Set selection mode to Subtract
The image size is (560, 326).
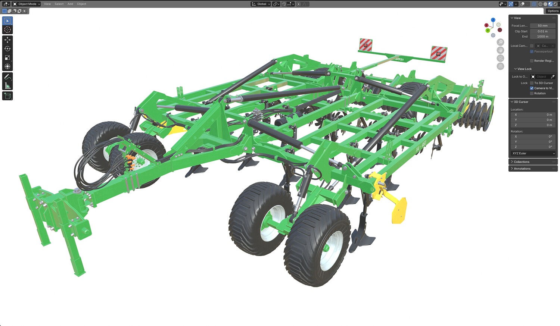14,11
